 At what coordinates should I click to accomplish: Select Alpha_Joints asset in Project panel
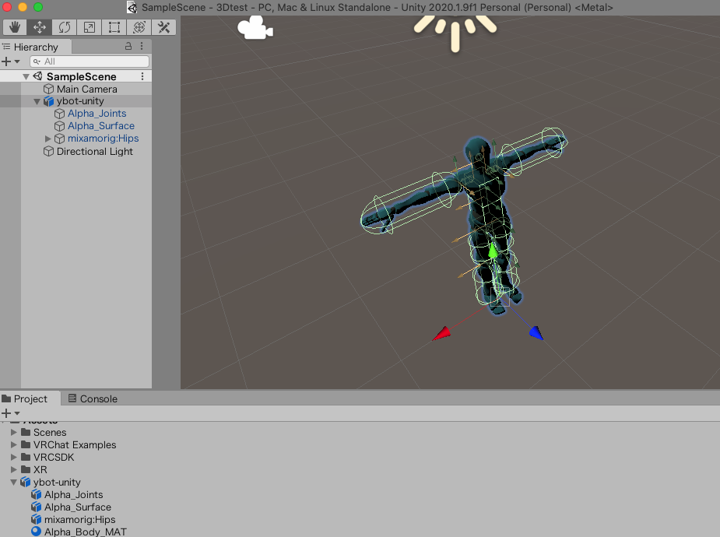(73, 495)
